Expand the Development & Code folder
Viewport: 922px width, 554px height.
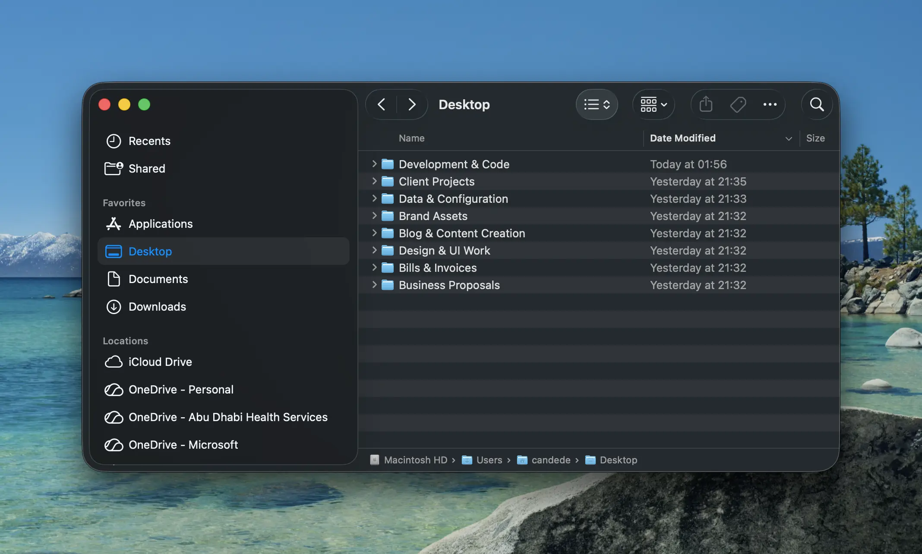tap(374, 164)
